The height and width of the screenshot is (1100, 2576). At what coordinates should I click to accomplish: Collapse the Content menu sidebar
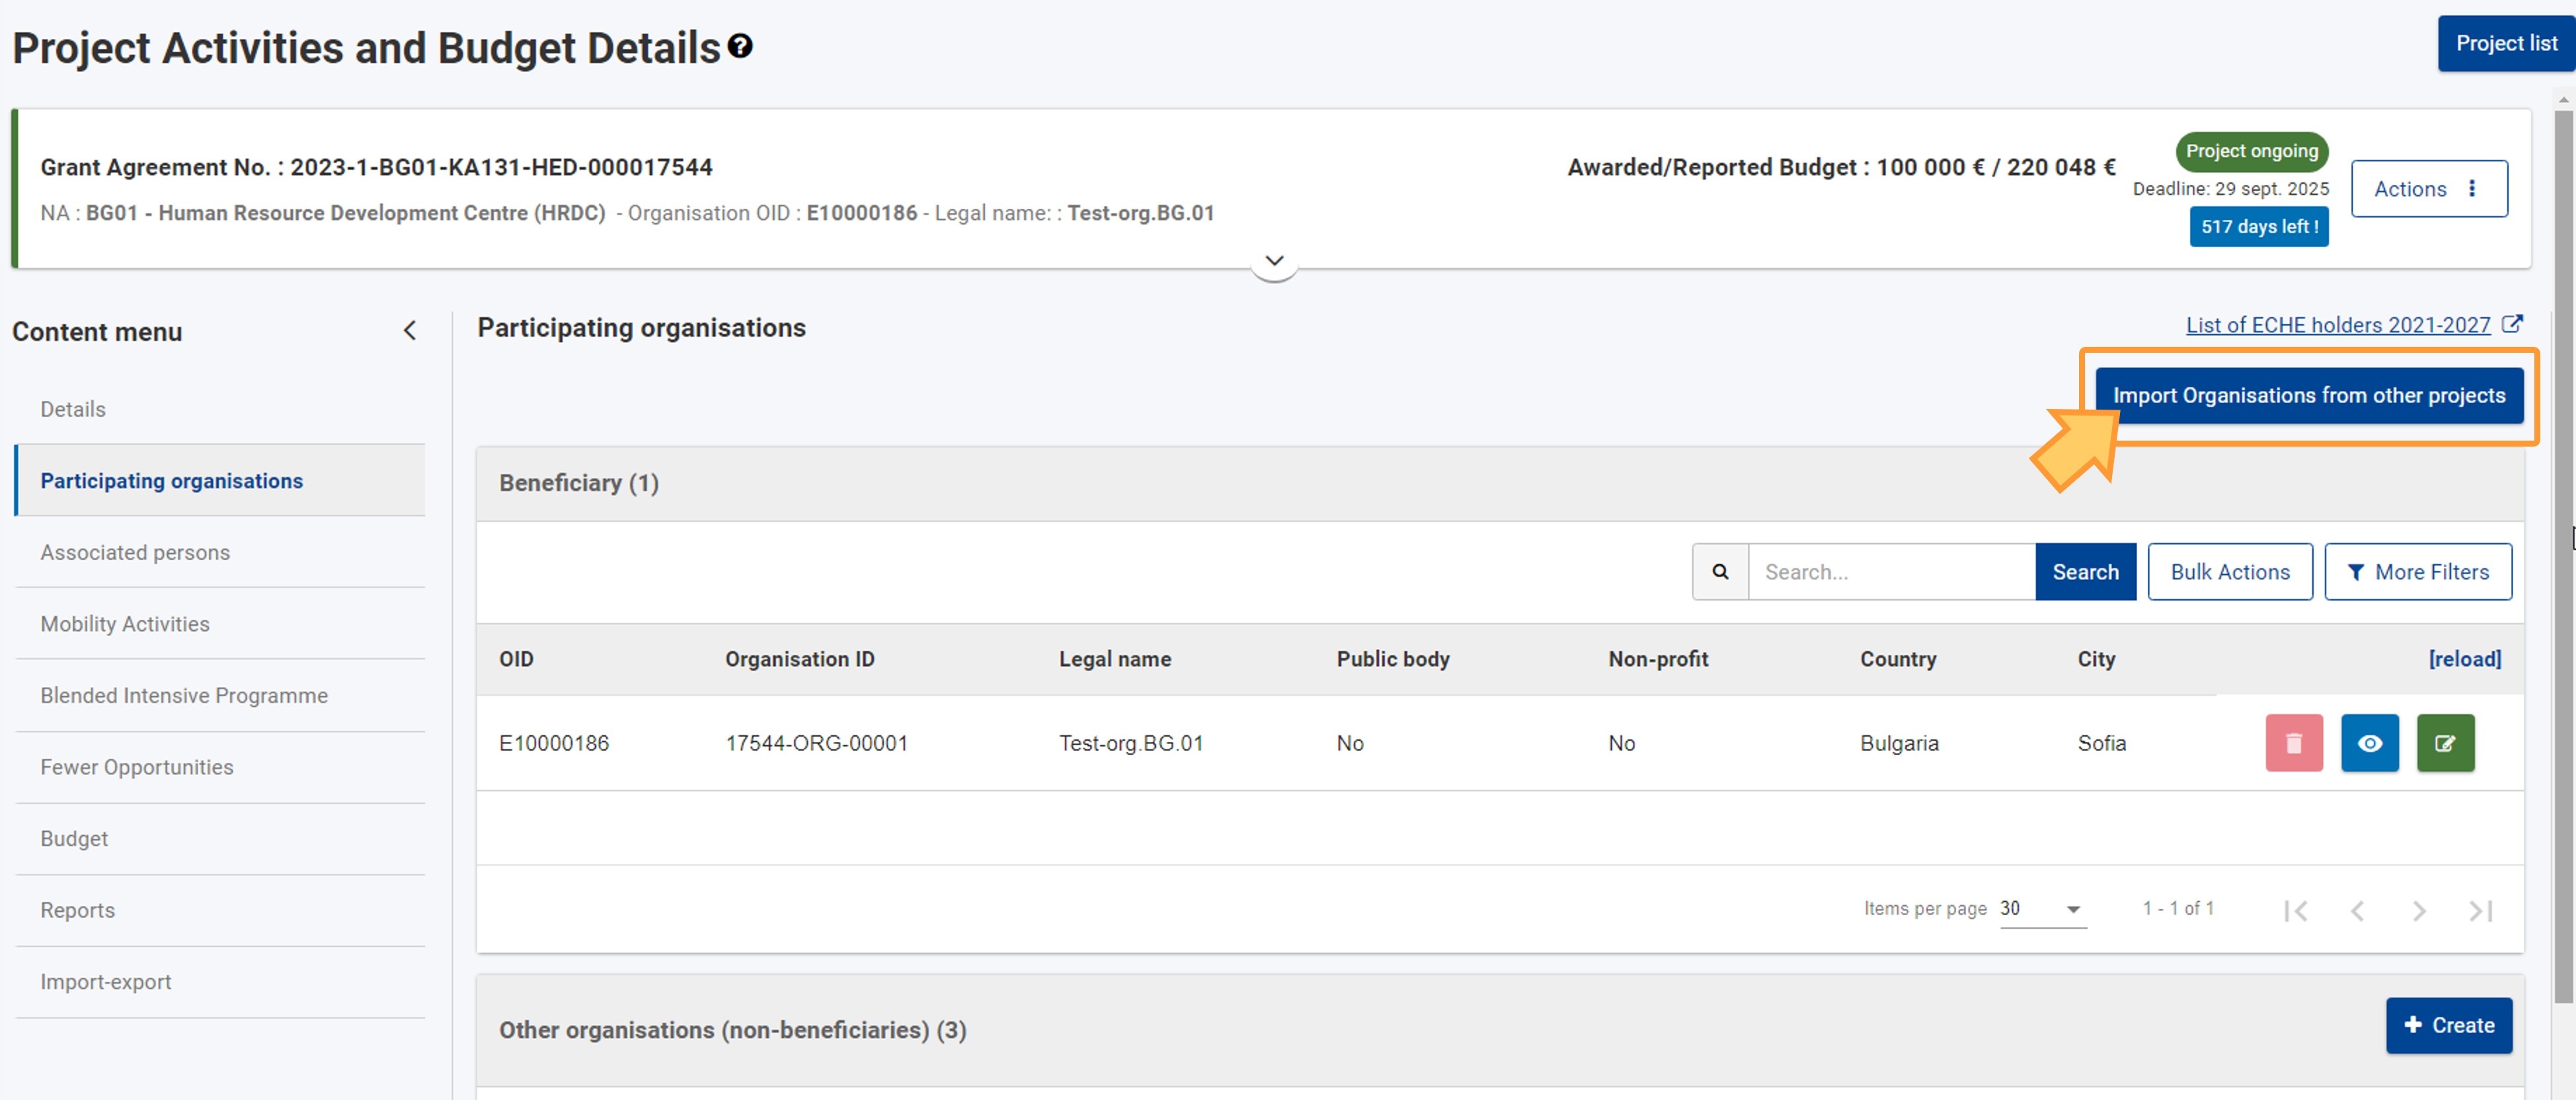pos(409,331)
